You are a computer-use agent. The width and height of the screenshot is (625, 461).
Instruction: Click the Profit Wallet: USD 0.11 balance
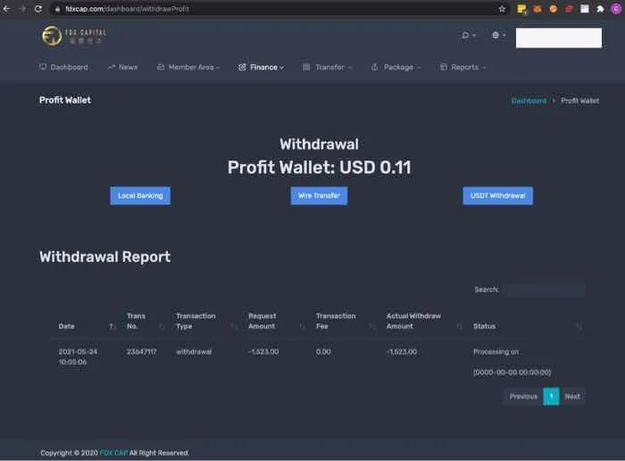tap(320, 168)
